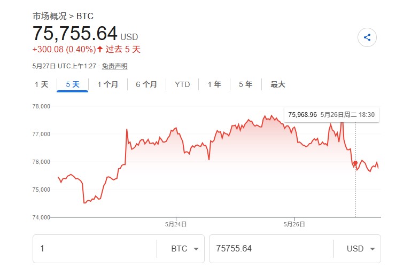The height and width of the screenshot is (268, 411).
Task: Click the 5月26日 axis date marker
Action: (294, 224)
